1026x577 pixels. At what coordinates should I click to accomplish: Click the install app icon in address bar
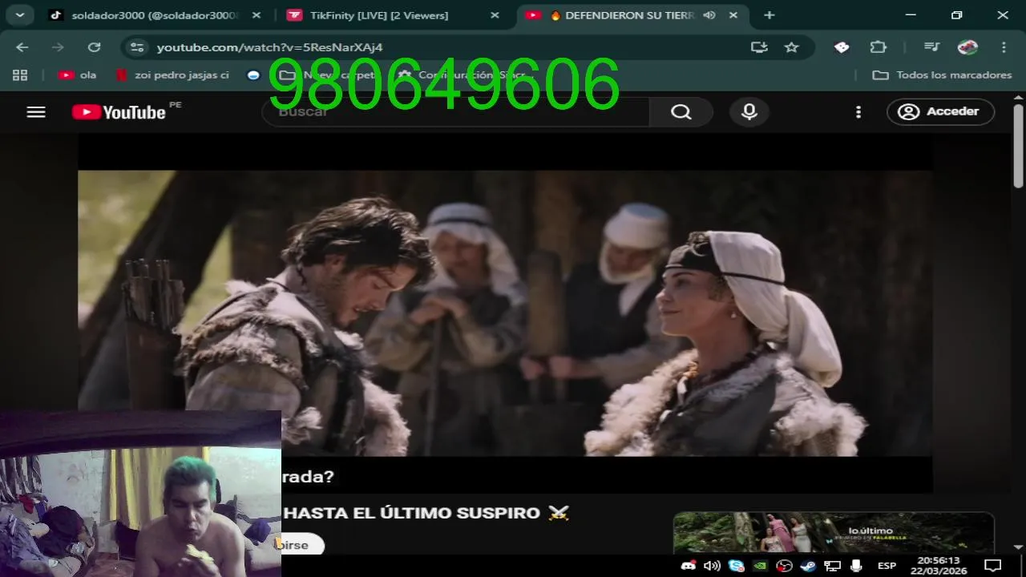click(759, 47)
